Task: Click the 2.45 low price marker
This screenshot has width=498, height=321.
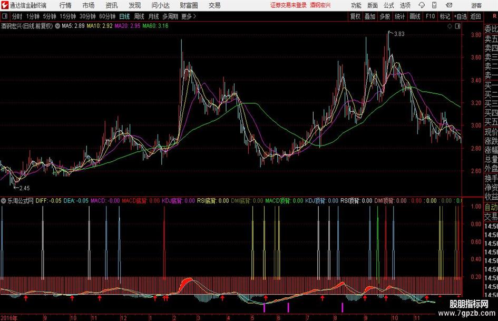Action: (x=24, y=188)
